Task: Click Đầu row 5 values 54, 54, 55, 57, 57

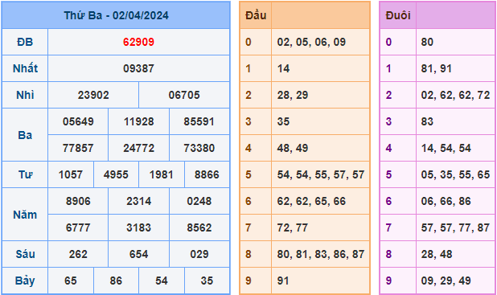Action: (x=321, y=174)
